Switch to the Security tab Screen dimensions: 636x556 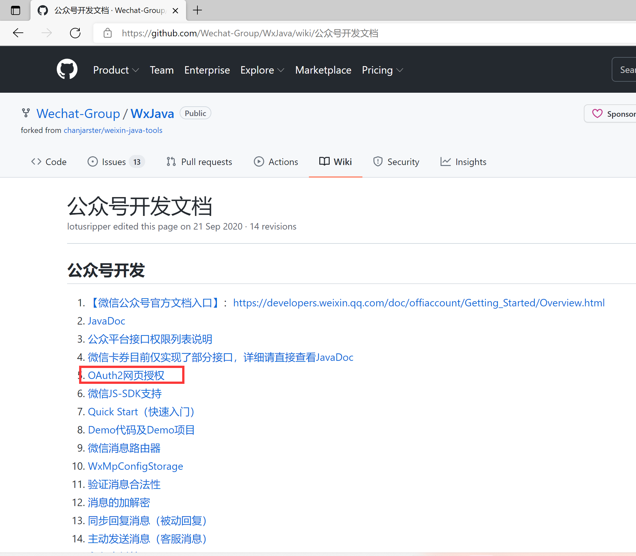coord(396,162)
